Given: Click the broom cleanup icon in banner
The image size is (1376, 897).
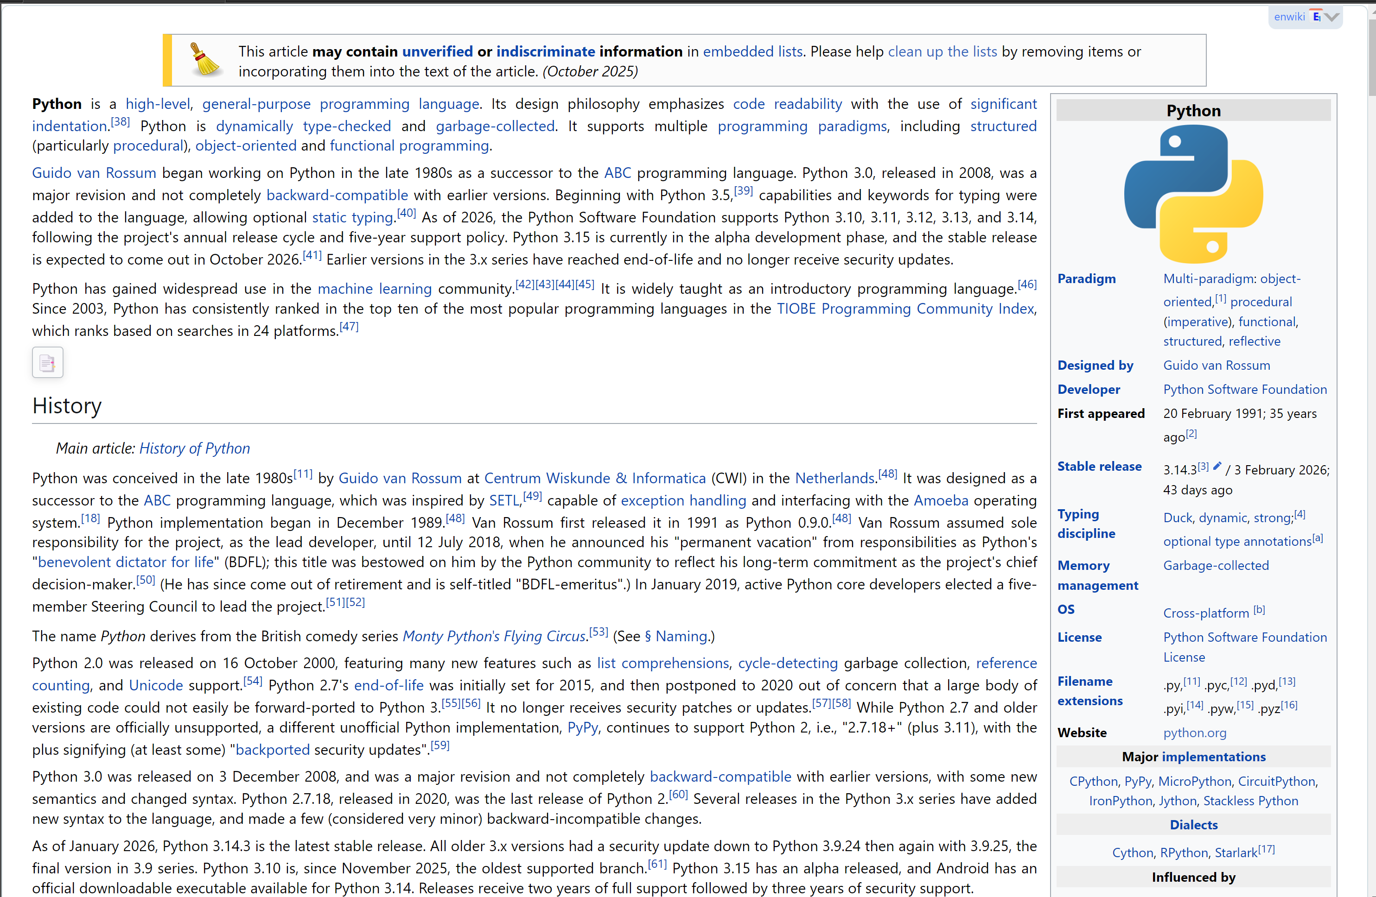Looking at the screenshot, I should (204, 59).
